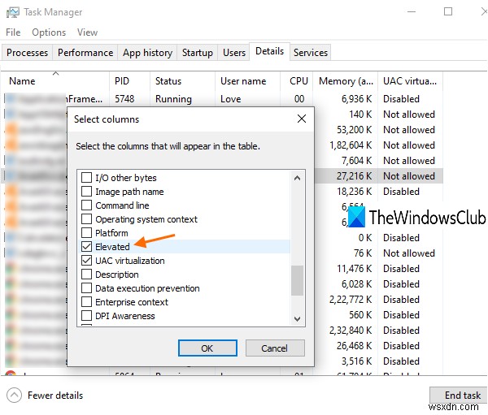Enable Operating system context column
Viewport: 488px width, 415px height.
click(x=86, y=218)
